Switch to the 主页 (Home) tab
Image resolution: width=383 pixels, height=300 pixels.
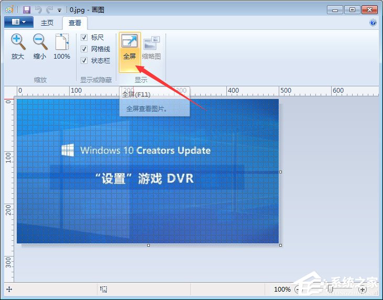point(47,23)
